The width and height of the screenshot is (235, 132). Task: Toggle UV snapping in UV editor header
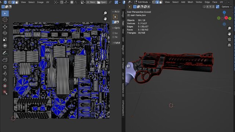click(62, 2)
